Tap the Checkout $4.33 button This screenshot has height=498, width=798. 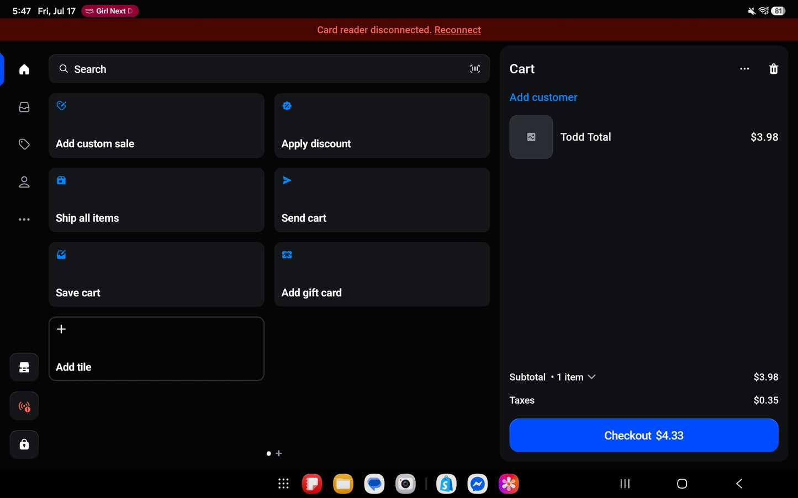coord(644,435)
